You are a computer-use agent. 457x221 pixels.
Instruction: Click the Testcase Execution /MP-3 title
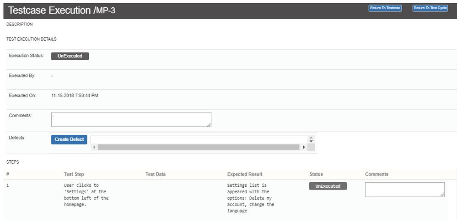coord(61,10)
